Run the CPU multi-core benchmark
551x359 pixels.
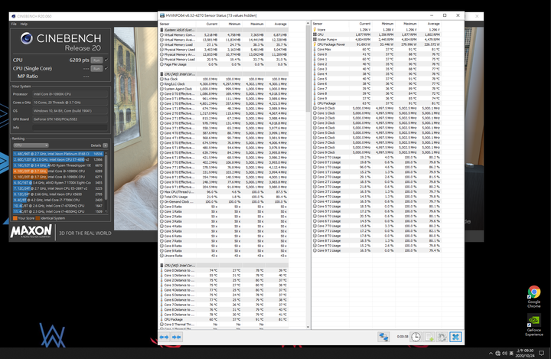click(96, 60)
